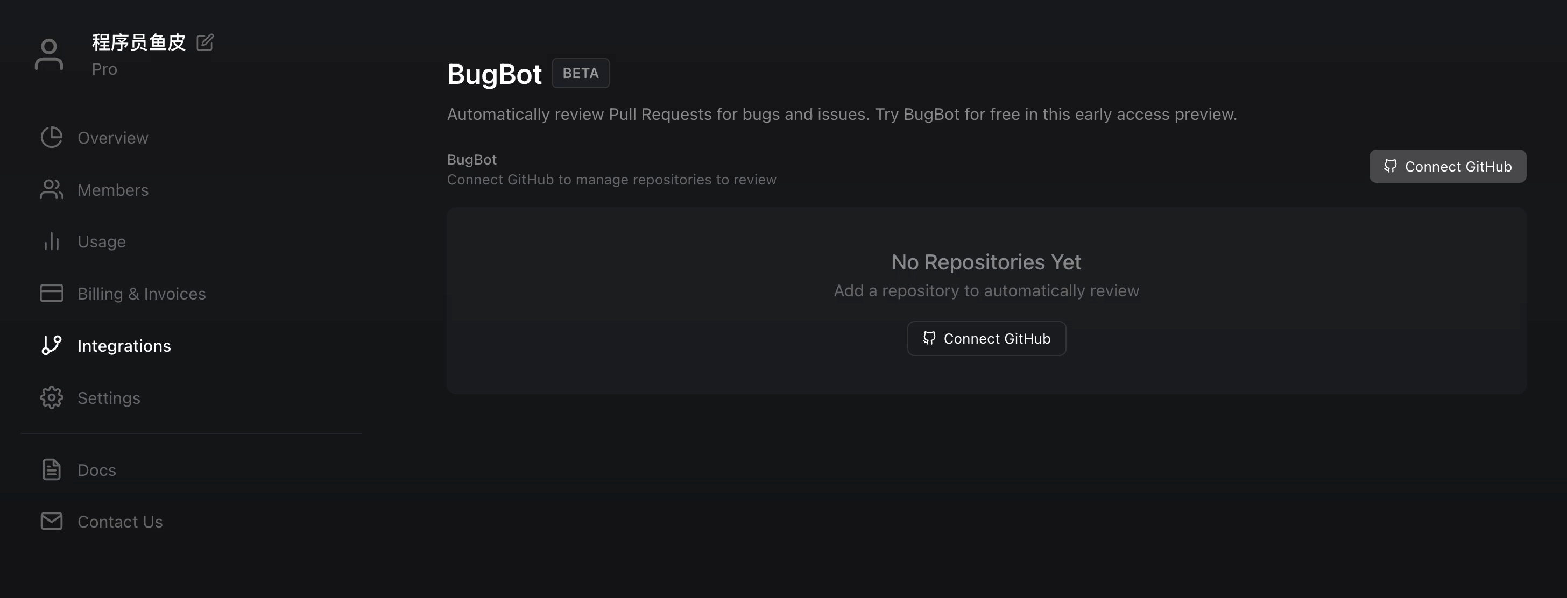Viewport: 1567px width, 598px height.
Task: Click the Contact Us envelope icon
Action: tap(52, 522)
